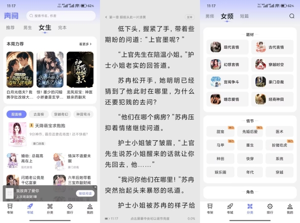The height and width of the screenshot is (223, 300).
Task: Select the 种田宅斗 ranking pill
Action: [83, 114]
